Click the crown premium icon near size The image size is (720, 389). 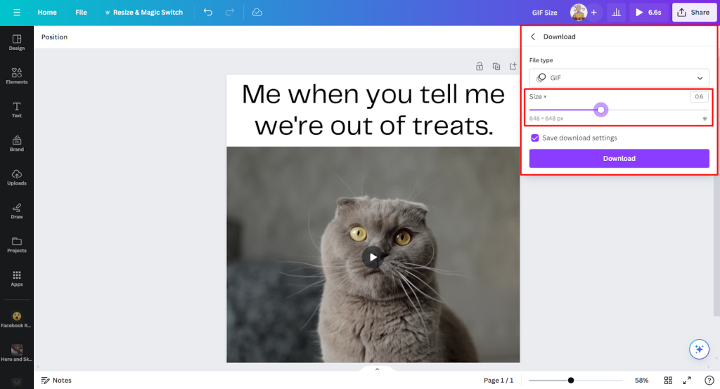[705, 119]
